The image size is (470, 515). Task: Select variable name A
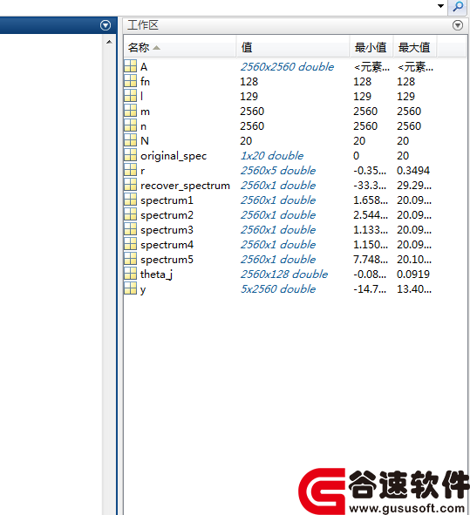[x=144, y=67]
